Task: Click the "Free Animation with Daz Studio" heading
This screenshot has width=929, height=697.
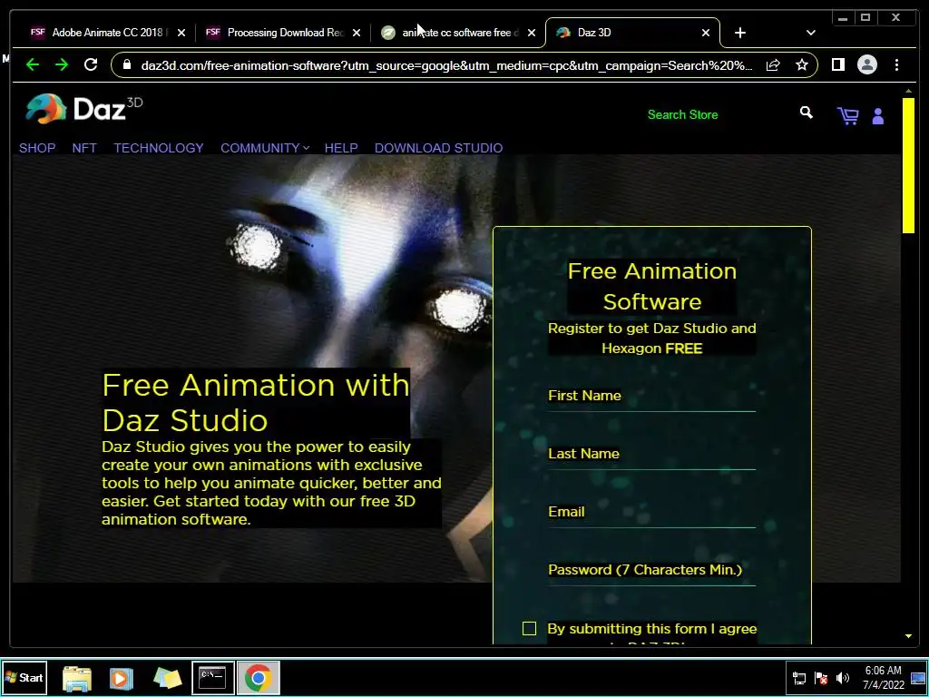Action: [255, 402]
